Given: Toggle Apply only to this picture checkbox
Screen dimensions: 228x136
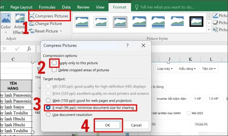Looking at the screenshot, I should click(54, 63).
